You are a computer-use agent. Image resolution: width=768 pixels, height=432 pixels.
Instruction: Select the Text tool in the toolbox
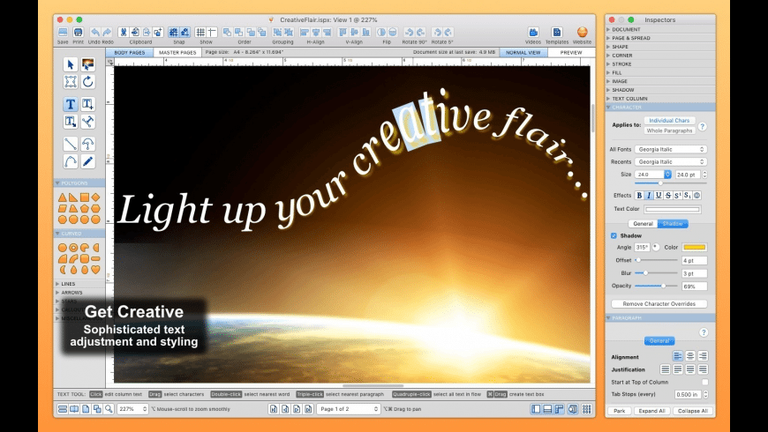pos(70,104)
